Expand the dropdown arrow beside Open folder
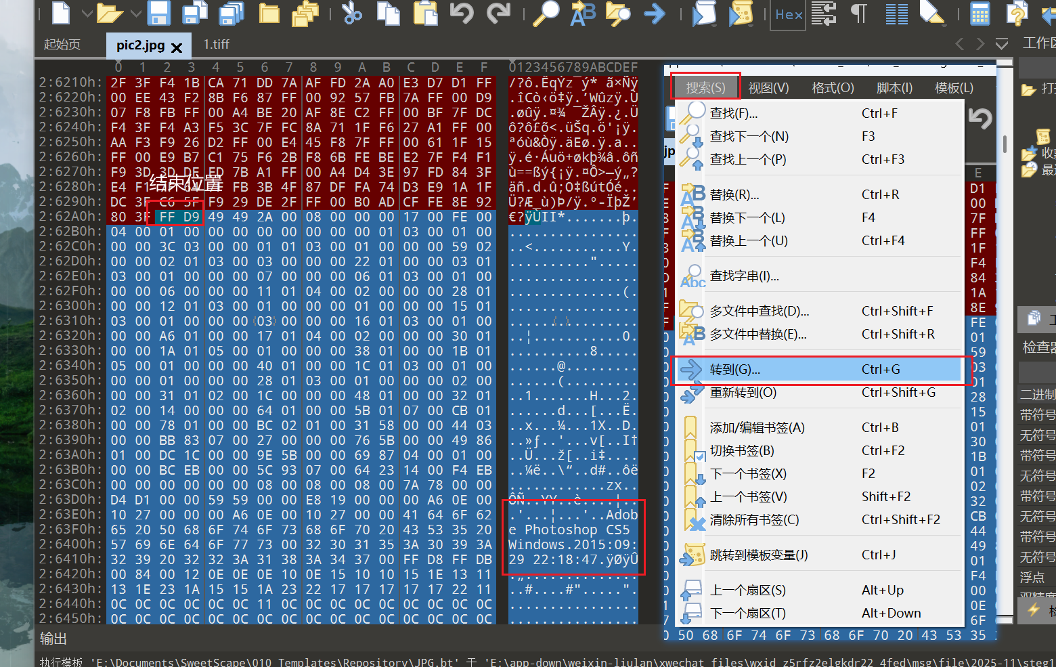Screen dimensions: 1056x667 pyautogui.click(x=135, y=13)
